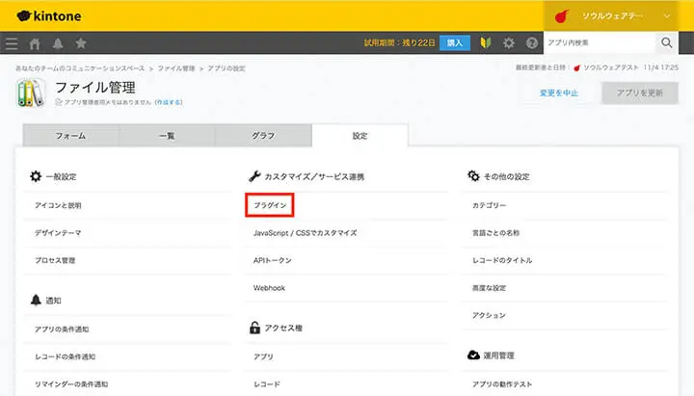The image size is (694, 396).
Task: Click the その他の設定 gears icon
Action: (x=473, y=175)
